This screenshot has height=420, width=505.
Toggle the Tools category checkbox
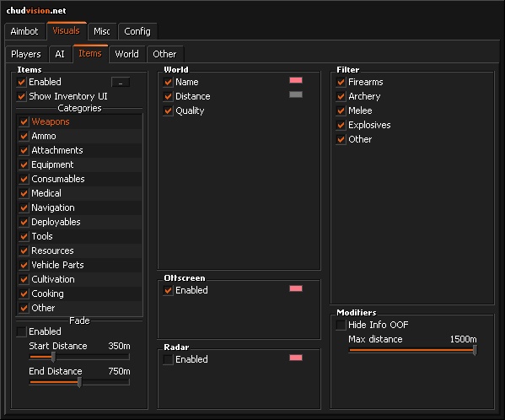(24, 236)
